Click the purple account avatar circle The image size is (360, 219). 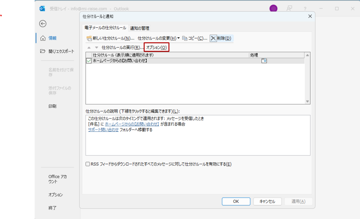pos(273,9)
